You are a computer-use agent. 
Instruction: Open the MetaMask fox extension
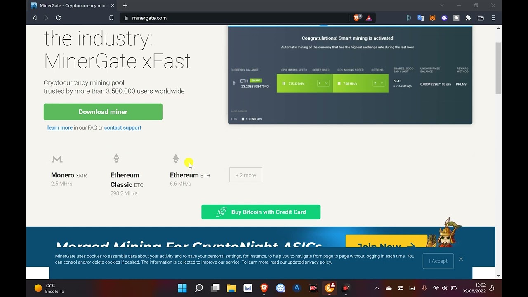tap(432, 18)
